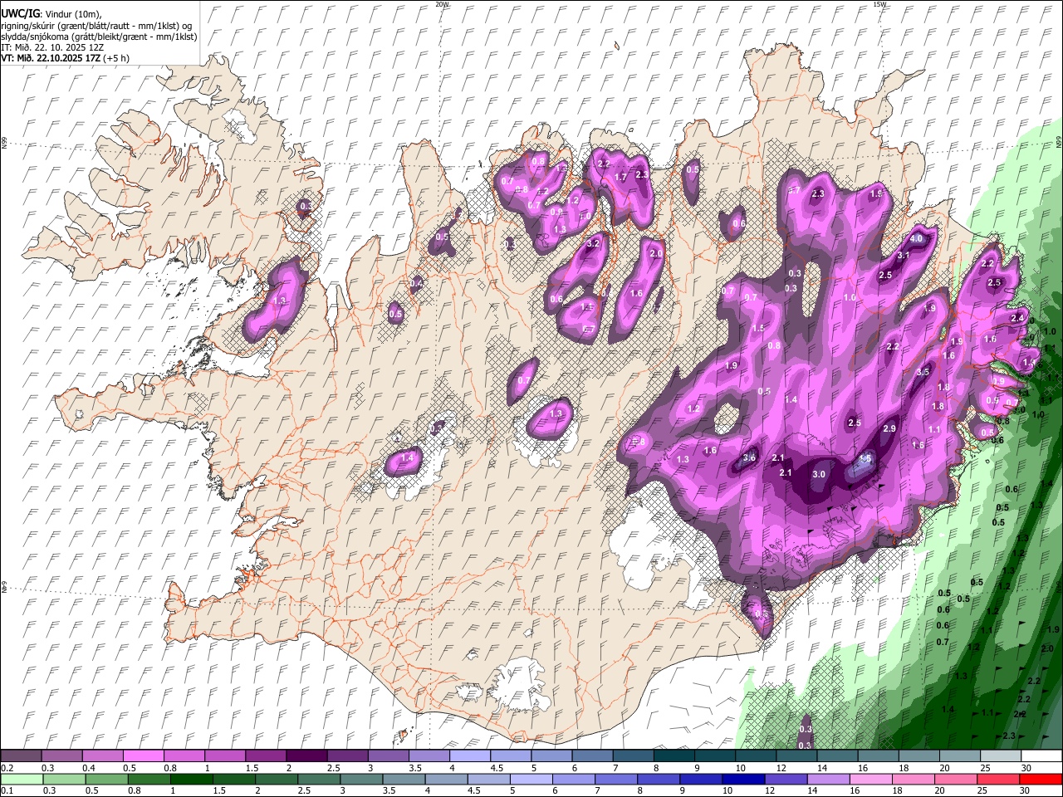Click the rigning/skúrir description line
This screenshot has height=797, width=1063.
[x=96, y=25]
